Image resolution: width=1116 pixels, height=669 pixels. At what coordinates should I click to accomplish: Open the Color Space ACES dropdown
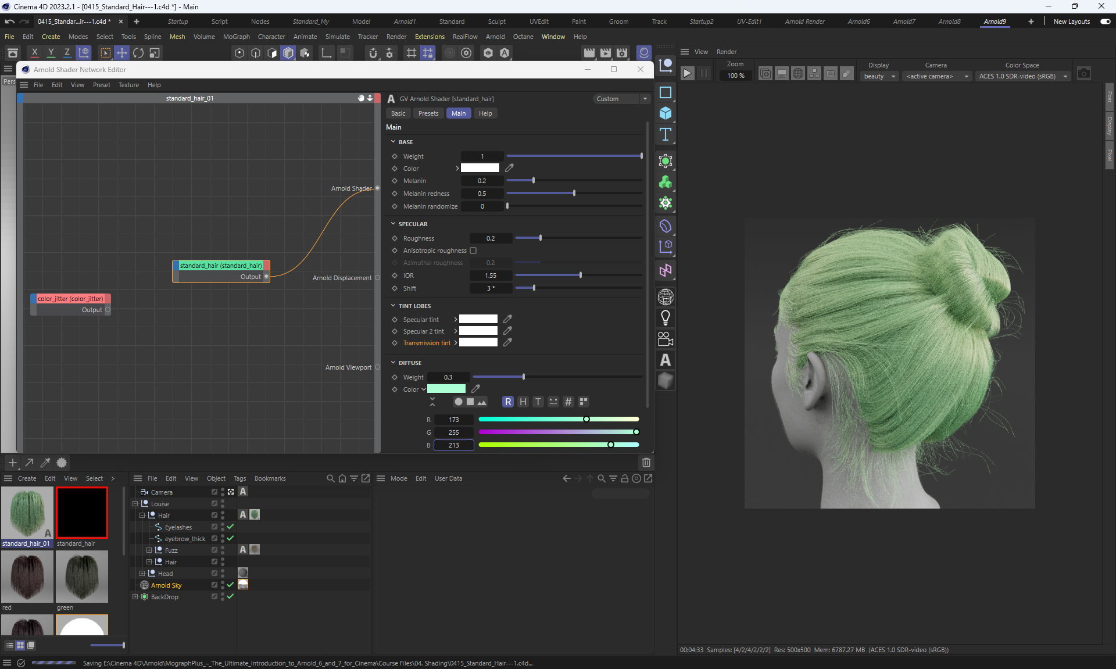[1023, 76]
